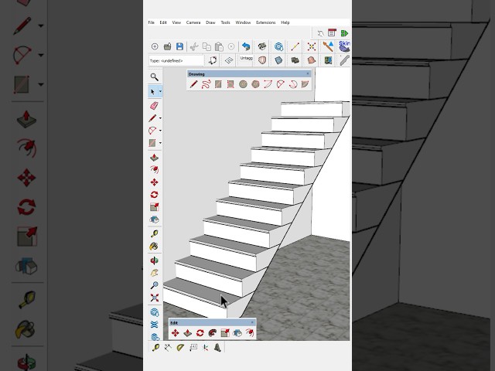Open the Help menu
The image size is (495, 371).
(x=285, y=22)
